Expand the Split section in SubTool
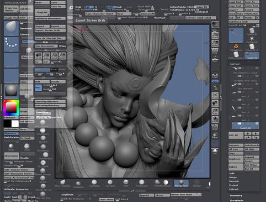Viewport: 266px width, 202px height. tap(232, 173)
